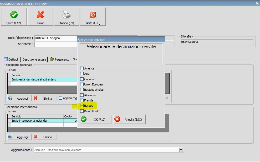Viewport: 260px width, 162px height.
Task: Click Dettagli tab table icon
Action: pyautogui.click(x=6, y=59)
